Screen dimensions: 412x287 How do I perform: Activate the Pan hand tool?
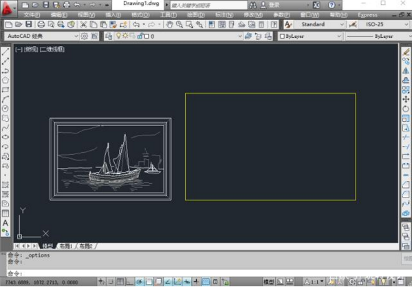[x=169, y=25]
